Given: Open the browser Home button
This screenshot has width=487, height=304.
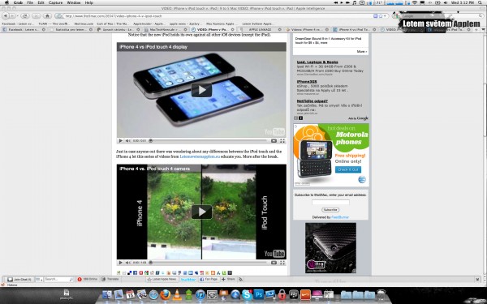Looking at the screenshot, I should click(47, 16).
